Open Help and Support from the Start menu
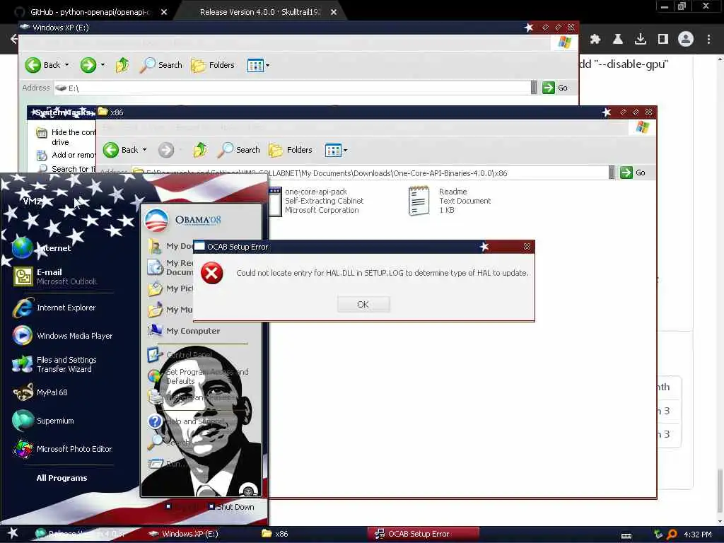This screenshot has height=543, width=724. 186,421
